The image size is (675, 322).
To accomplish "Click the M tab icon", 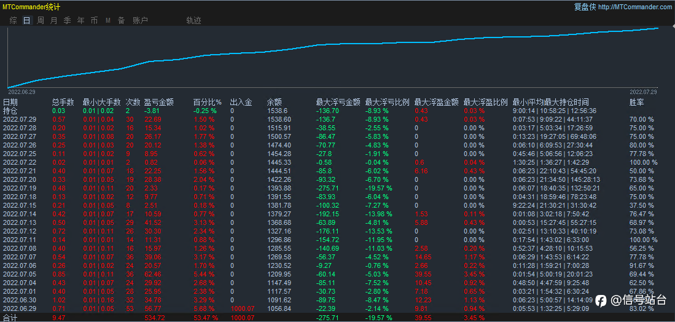I will (x=108, y=20).
